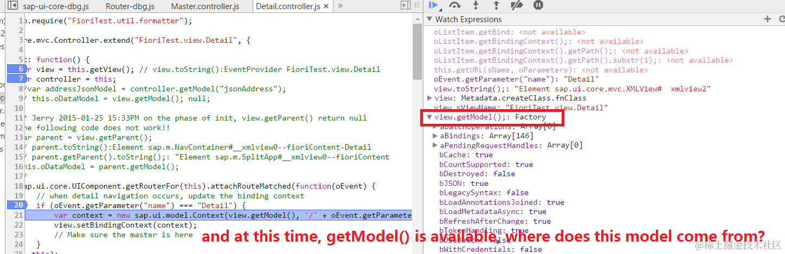Select the bLoadMetadataAsync property

point(493,211)
